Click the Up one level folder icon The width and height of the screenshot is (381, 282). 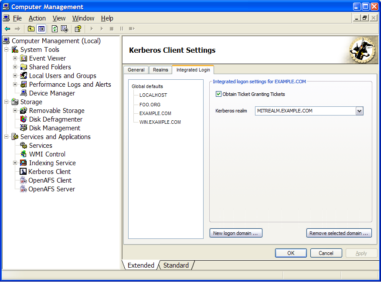coord(31,29)
